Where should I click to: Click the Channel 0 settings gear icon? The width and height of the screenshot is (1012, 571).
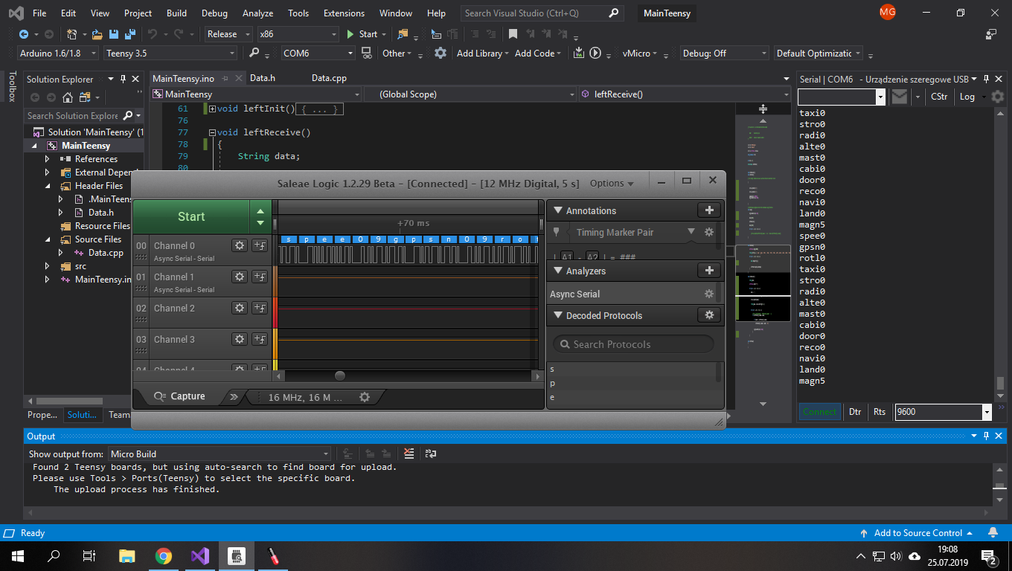coord(240,245)
